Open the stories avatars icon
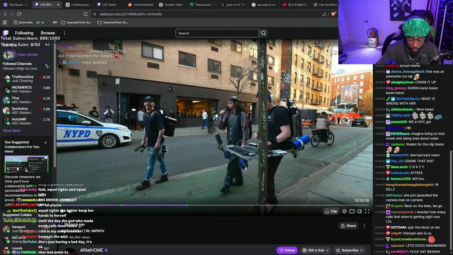Image resolution: width=453 pixels, height=255 pixels. (x=9, y=55)
